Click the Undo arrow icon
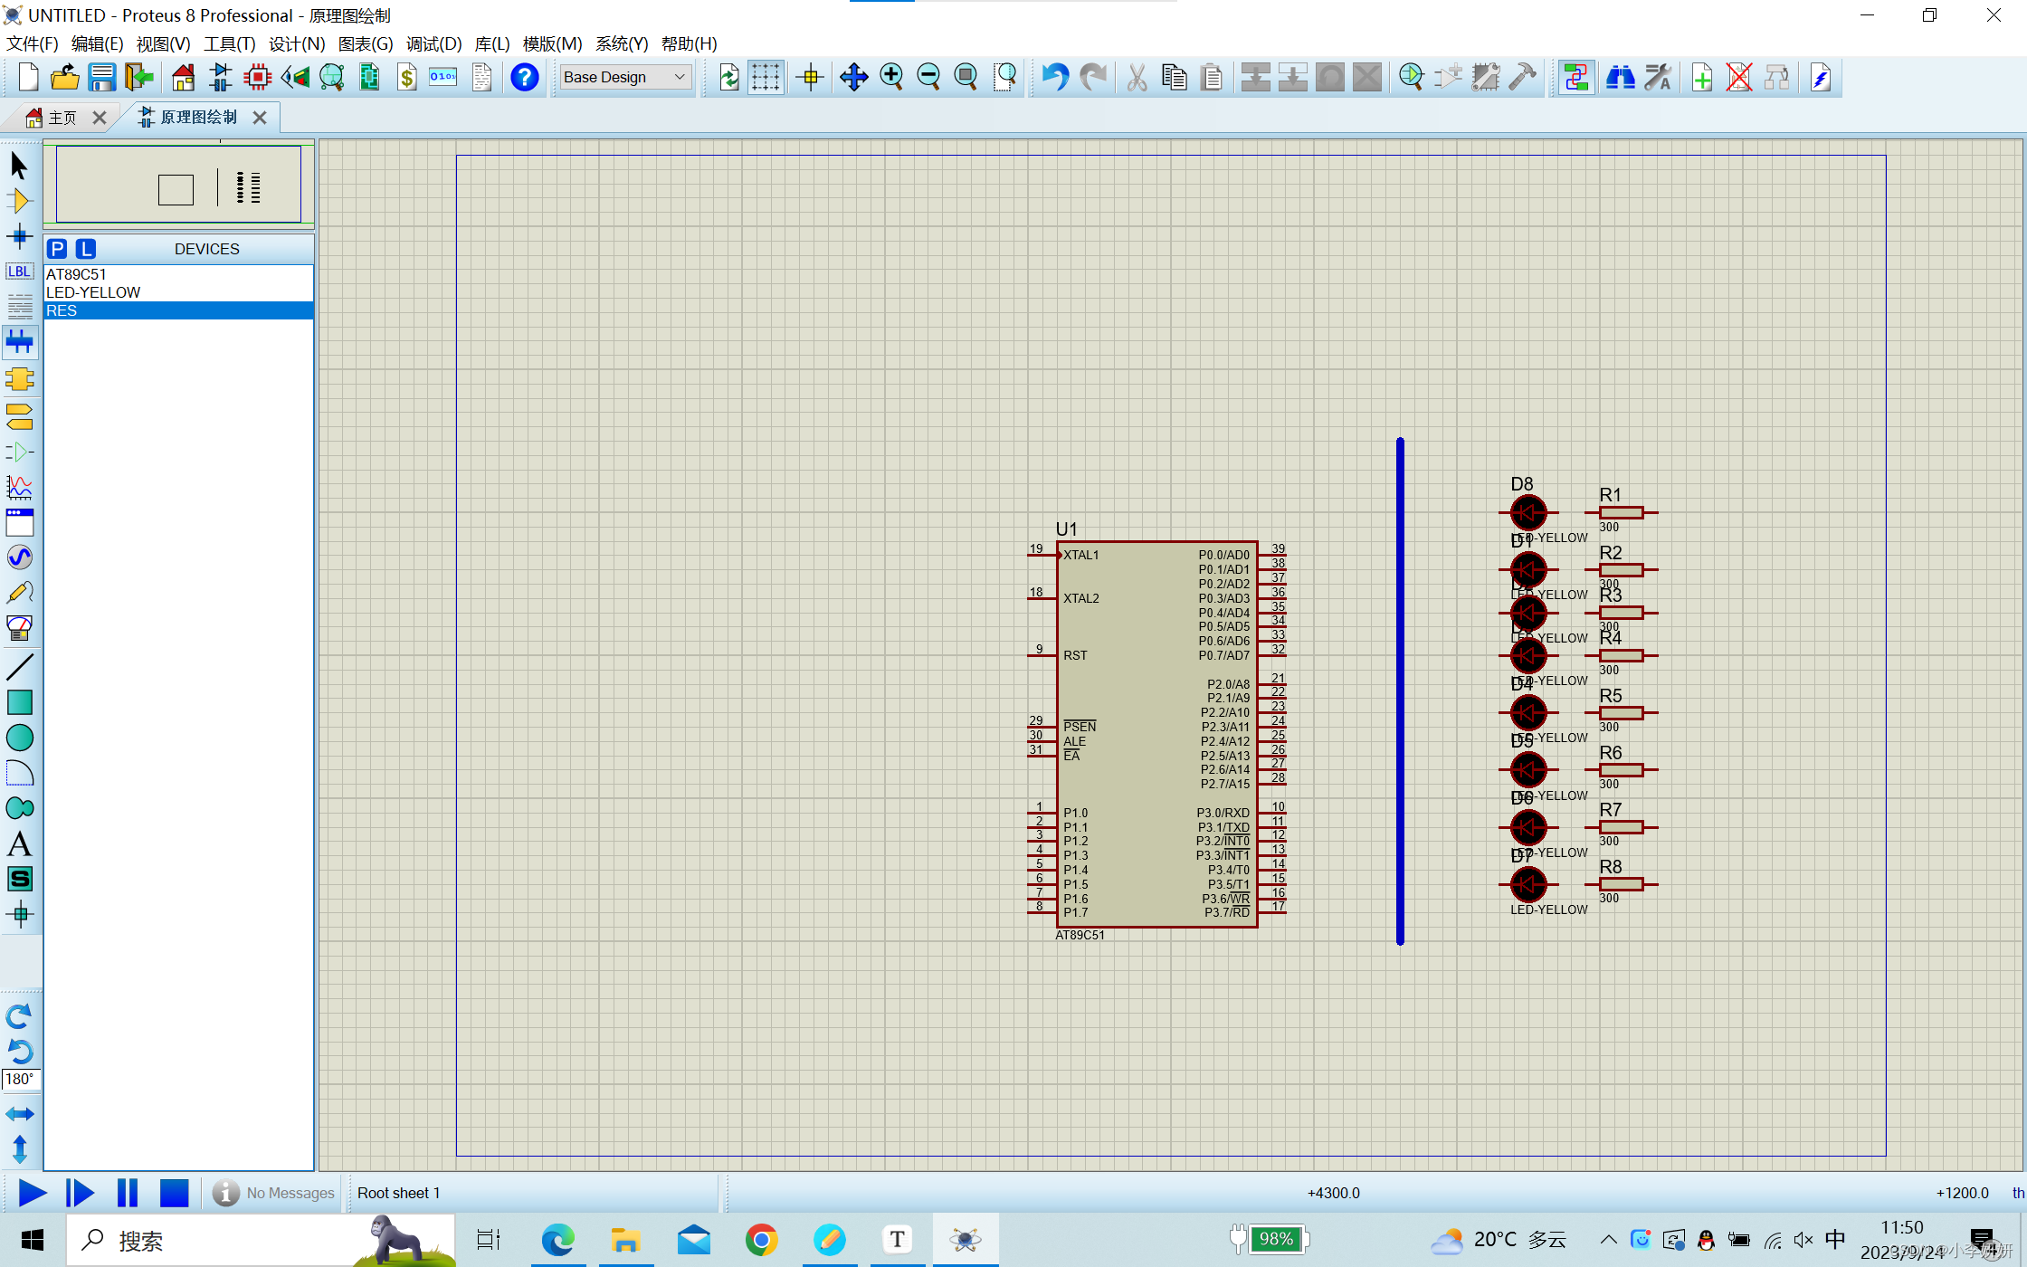2027x1267 pixels. click(1054, 77)
